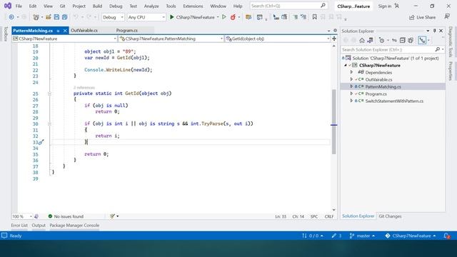
Task: Toggle pin on PatternMatching.cs tab
Action: tap(58, 31)
